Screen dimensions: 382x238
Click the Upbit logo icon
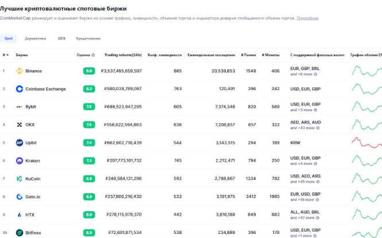20,143
